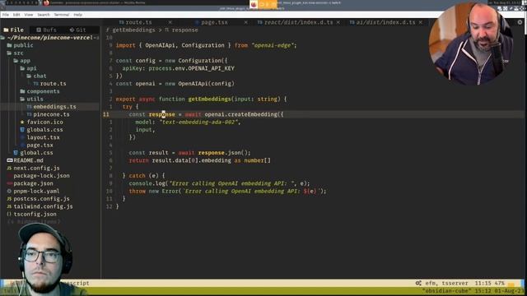
Task: Click the Firefox icon in the top bar
Action: (46, 3)
